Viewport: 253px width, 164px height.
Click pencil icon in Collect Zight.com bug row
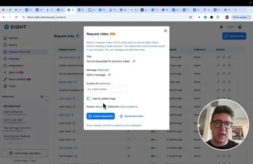[229, 65]
